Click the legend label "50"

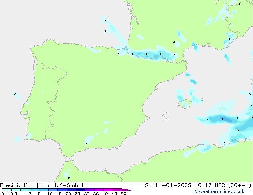pyautogui.click(x=123, y=193)
